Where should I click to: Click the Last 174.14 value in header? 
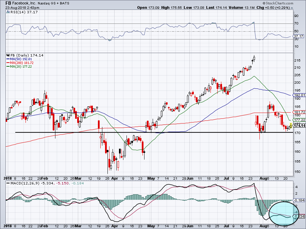coord(217,7)
